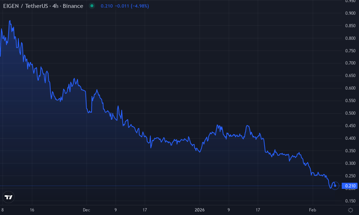
Task: Open the TradingView logo link
Action: click(9, 197)
